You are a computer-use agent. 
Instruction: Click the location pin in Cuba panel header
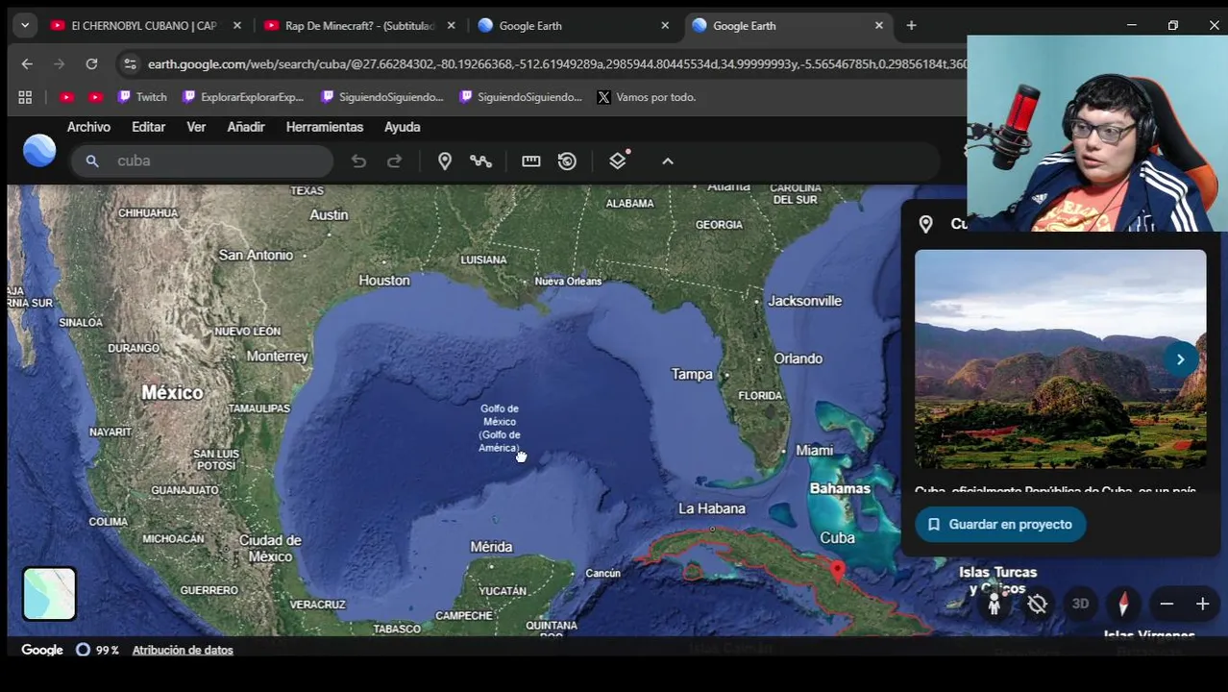(x=925, y=224)
